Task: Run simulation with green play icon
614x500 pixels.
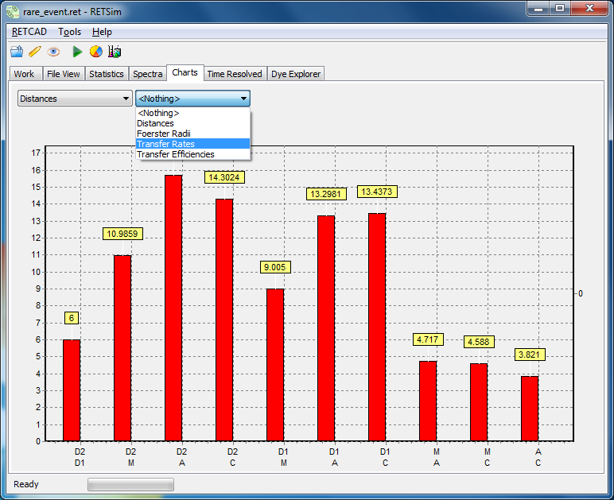Action: (77, 52)
